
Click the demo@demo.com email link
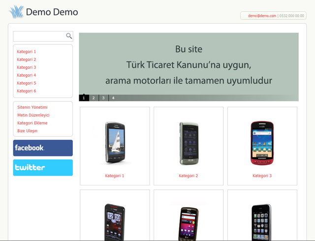click(x=262, y=16)
